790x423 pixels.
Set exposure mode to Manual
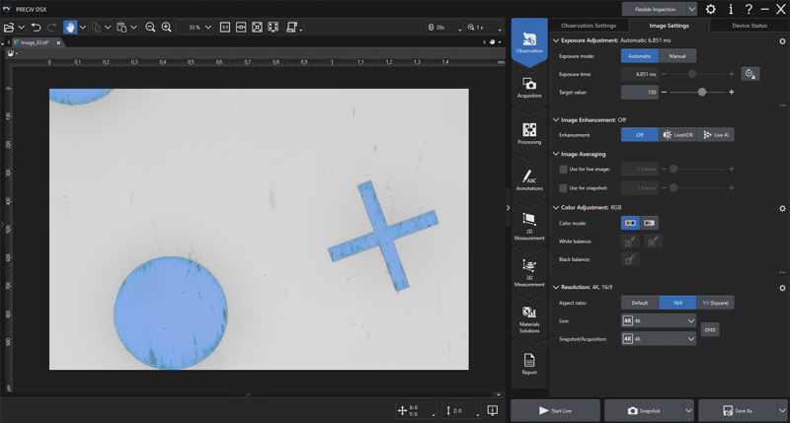point(677,56)
